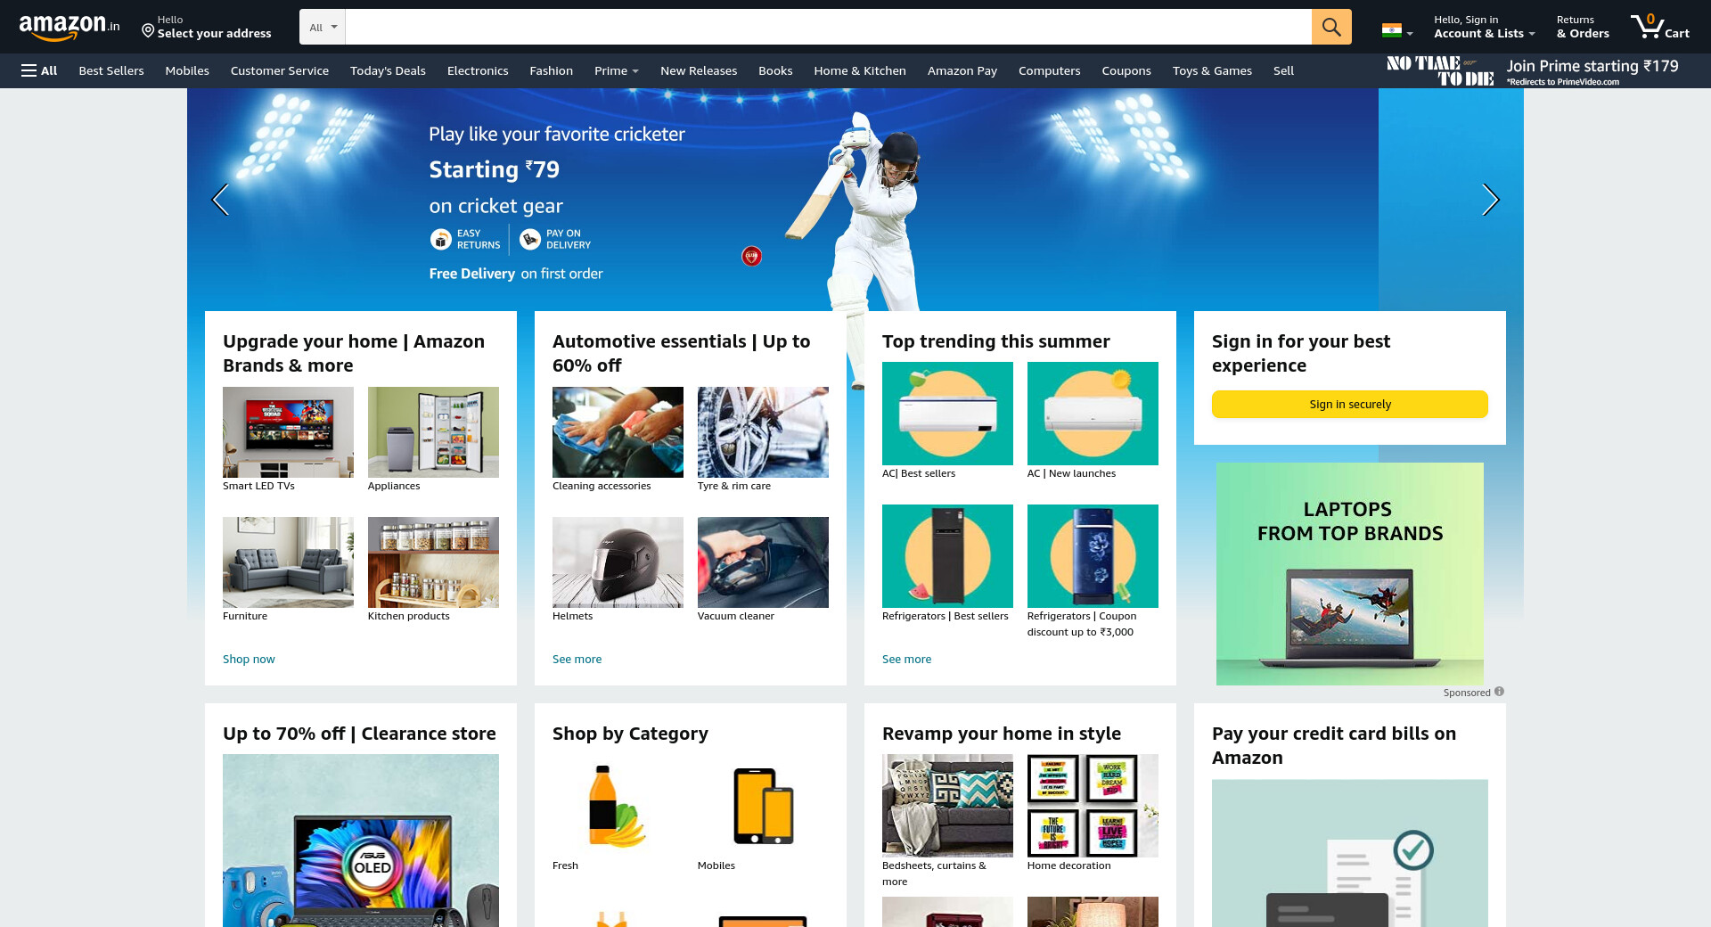This screenshot has width=1711, height=927.
Task: Click the orange search magnifier button
Action: pos(1331,27)
